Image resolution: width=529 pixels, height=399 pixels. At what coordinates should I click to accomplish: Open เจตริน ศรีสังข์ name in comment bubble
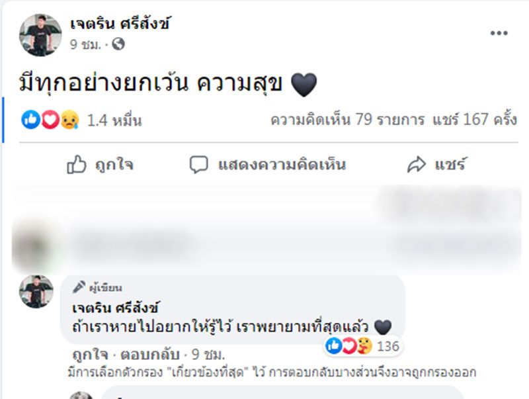pyautogui.click(x=115, y=308)
